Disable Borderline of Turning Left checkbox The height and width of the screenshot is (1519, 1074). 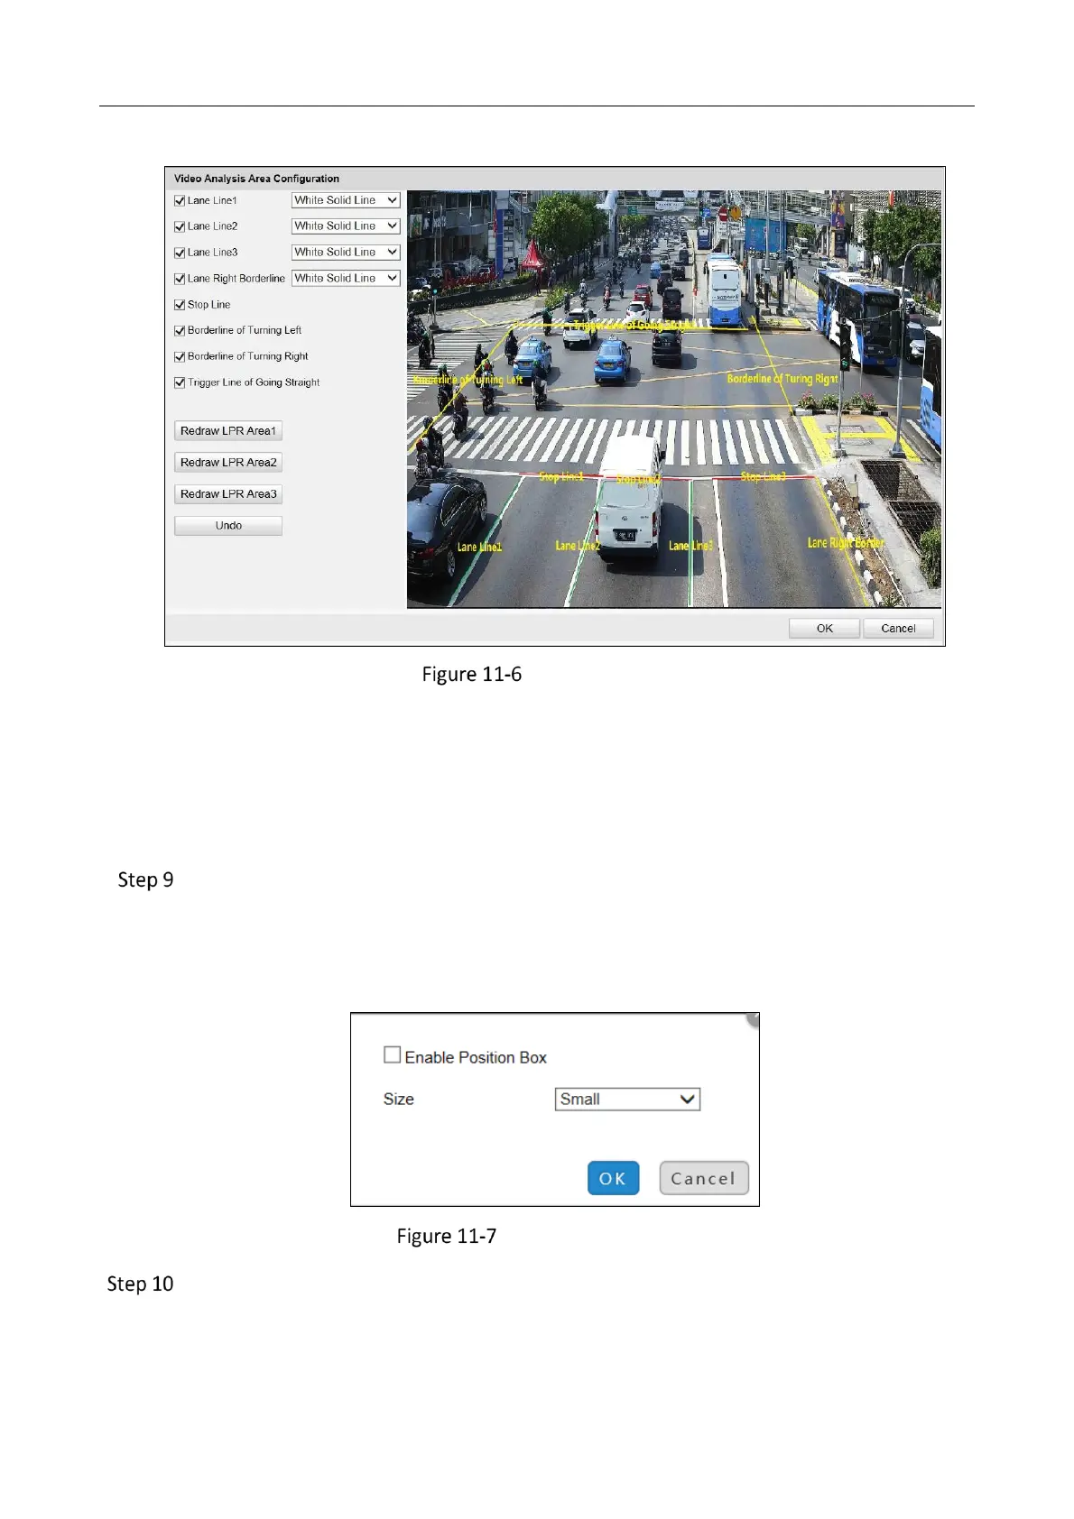180,331
